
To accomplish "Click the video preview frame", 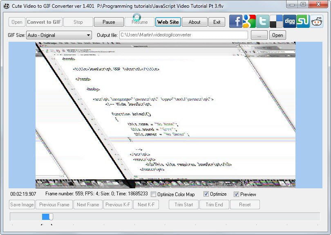I will click(x=165, y=115).
